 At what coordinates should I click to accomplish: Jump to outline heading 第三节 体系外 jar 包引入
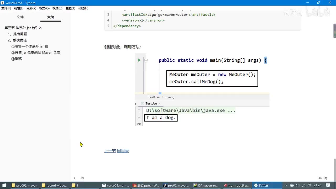pyautogui.click(x=23, y=28)
